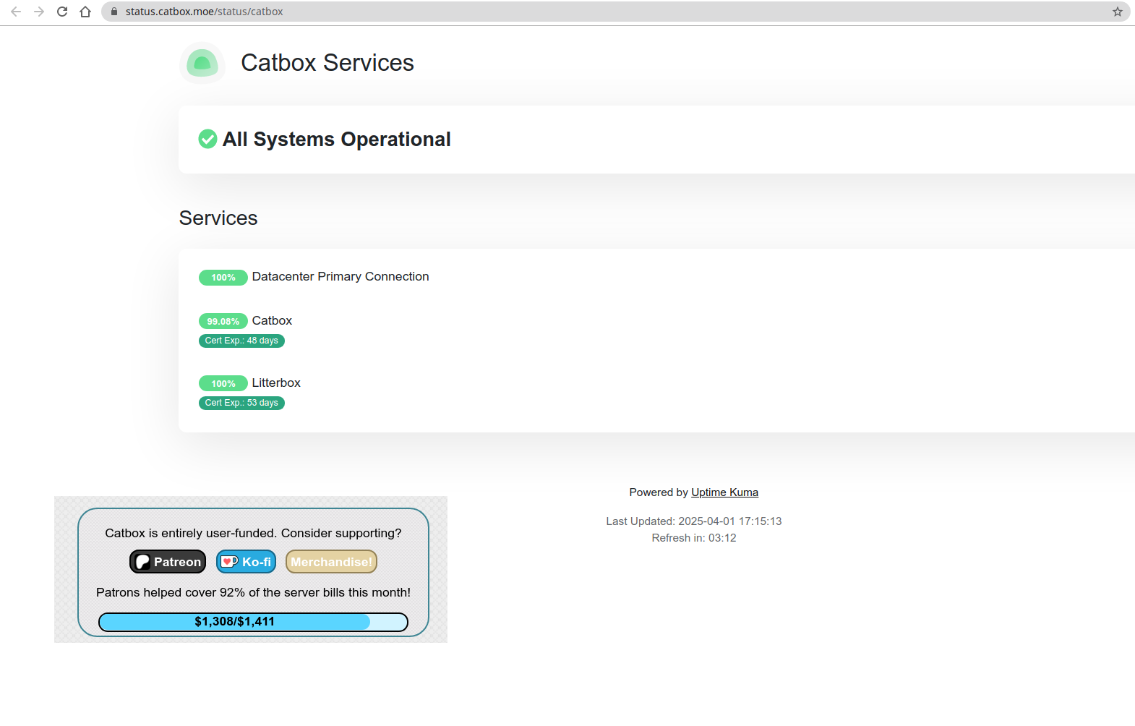The height and width of the screenshot is (726, 1135).
Task: Click Catbox 99.08% uptime badge
Action: click(223, 321)
